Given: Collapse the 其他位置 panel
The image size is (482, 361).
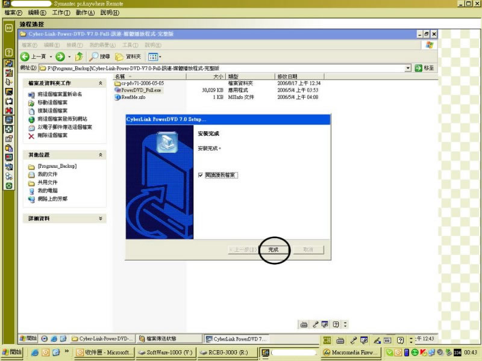Looking at the screenshot, I should (101, 155).
